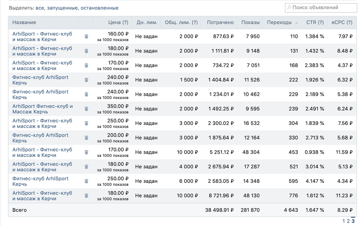Click the 38 498.91 ₽ total spent value
Viewport: 362px width, 226px height.
tap(220, 210)
